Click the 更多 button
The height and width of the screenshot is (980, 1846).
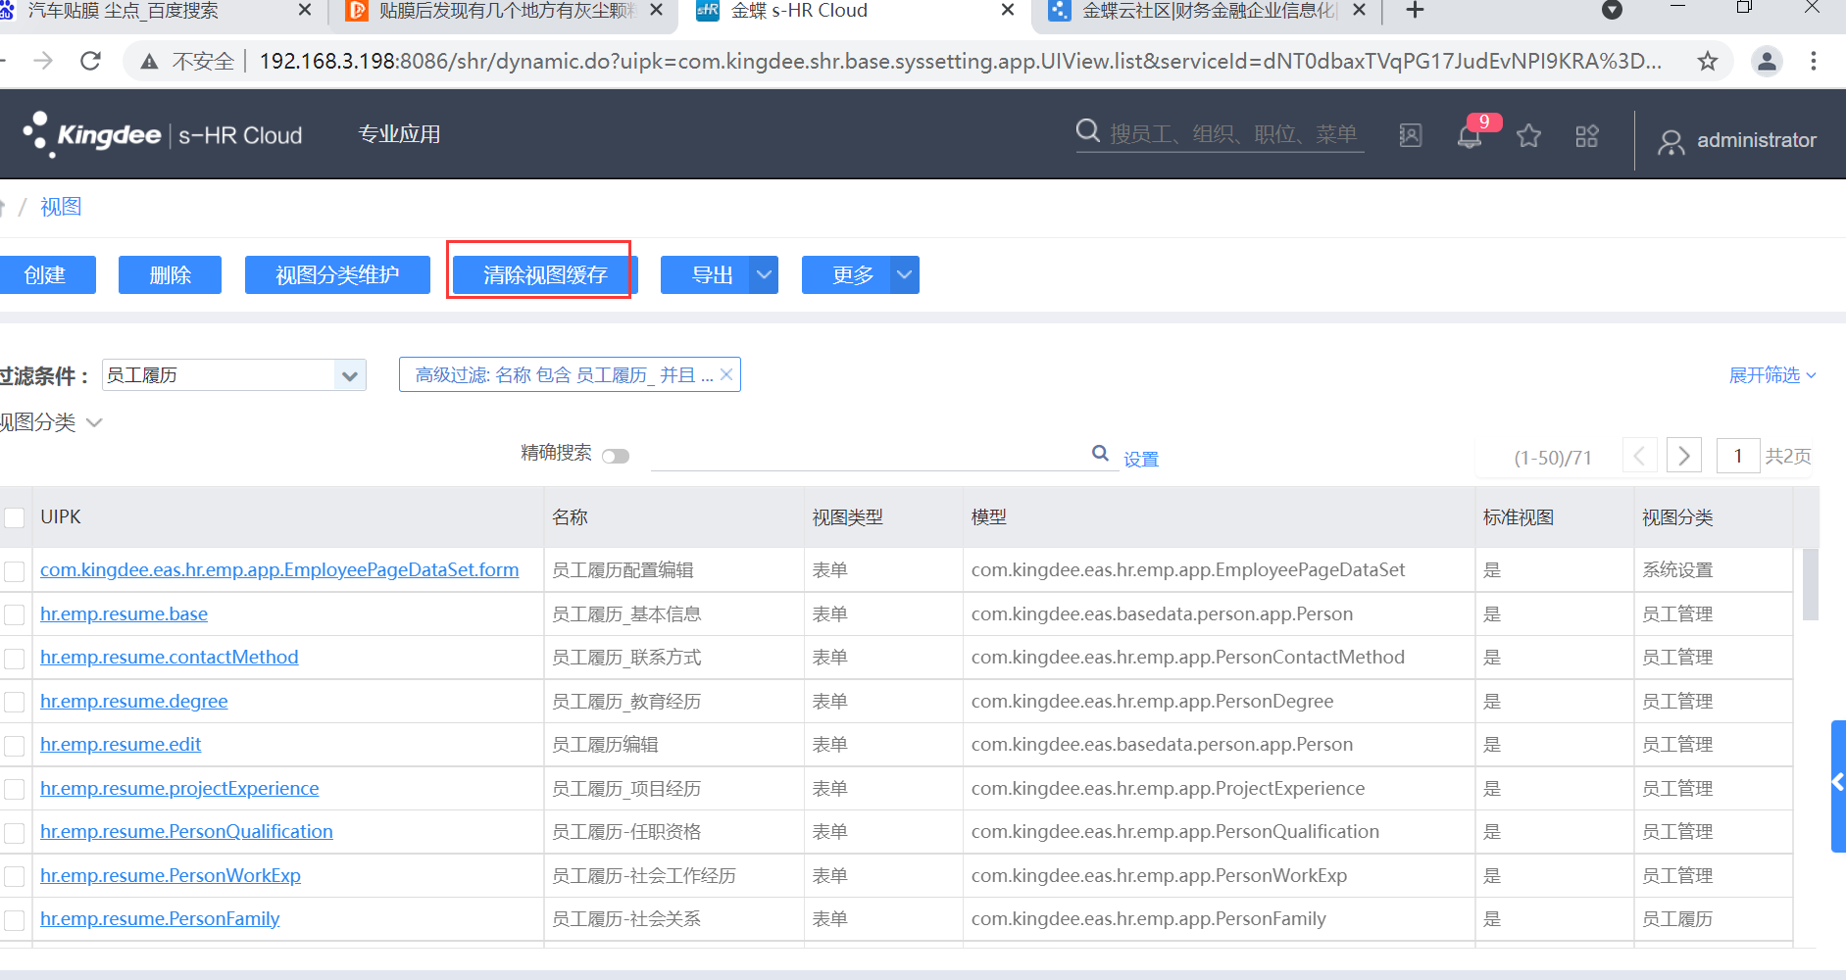847,275
